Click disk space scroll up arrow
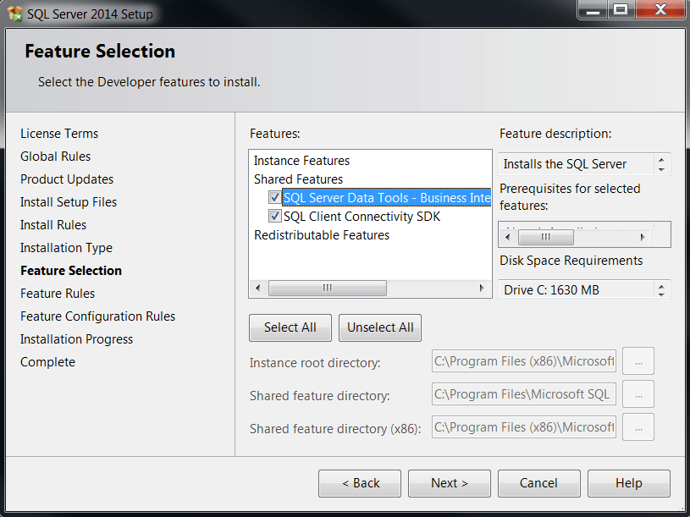Image resolution: width=690 pixels, height=517 pixels. pos(661,286)
